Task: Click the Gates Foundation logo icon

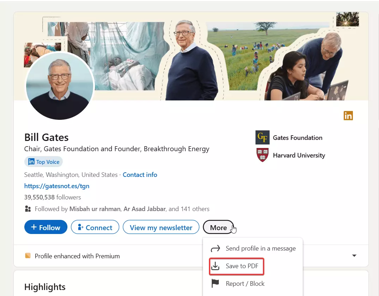Action: click(262, 137)
